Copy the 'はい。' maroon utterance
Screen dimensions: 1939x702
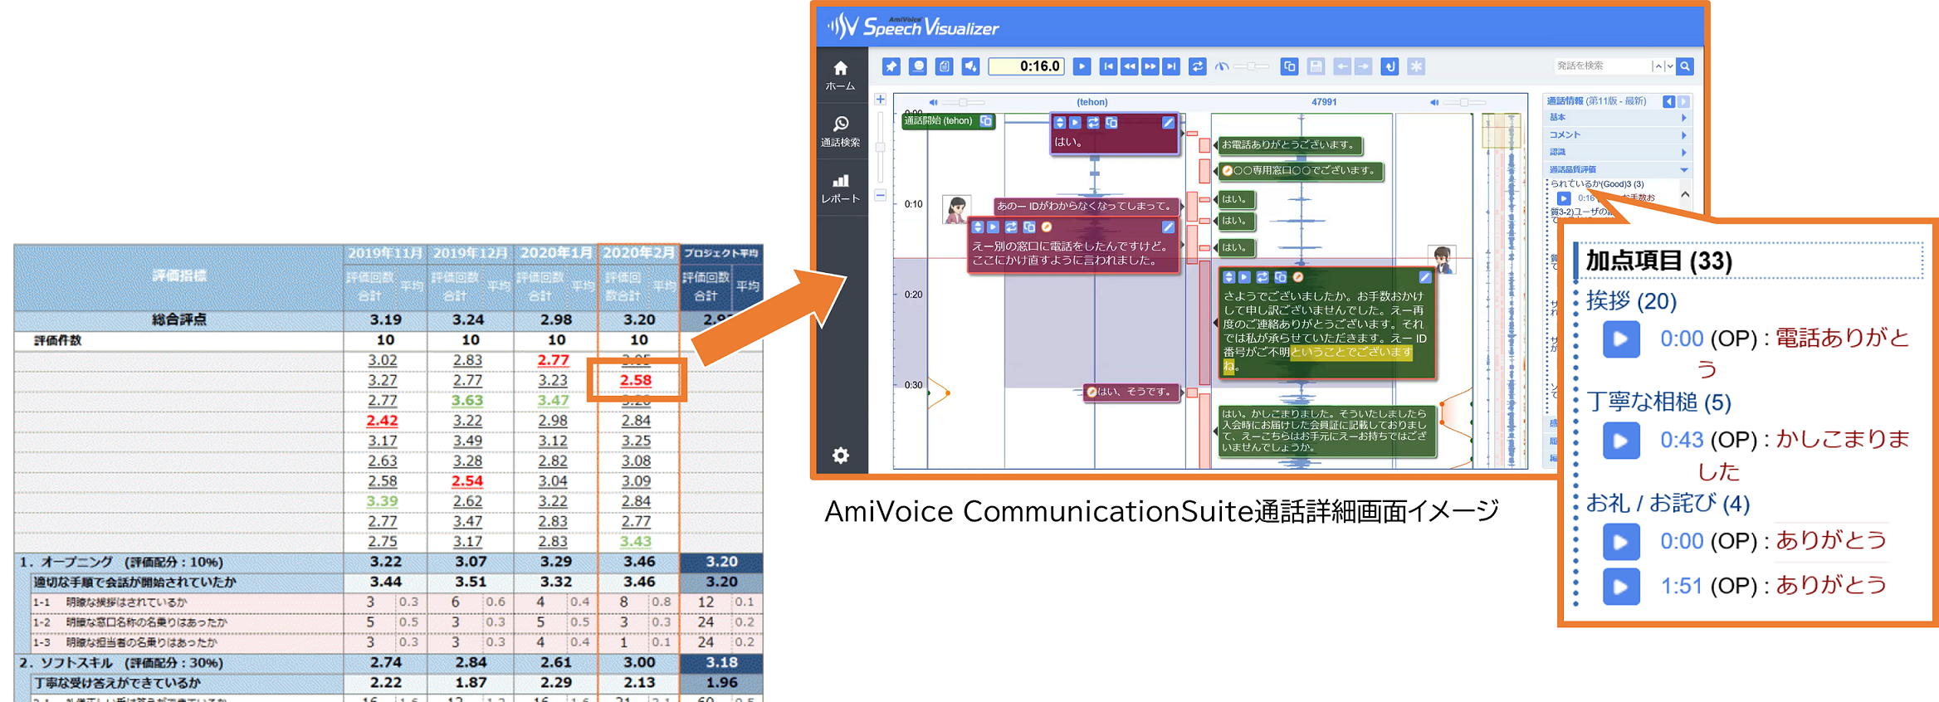tap(1111, 123)
